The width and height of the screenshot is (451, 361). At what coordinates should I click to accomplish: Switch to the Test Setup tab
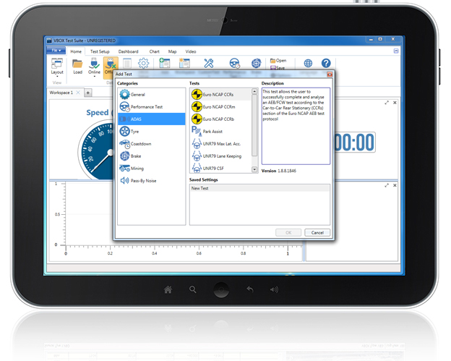[100, 51]
